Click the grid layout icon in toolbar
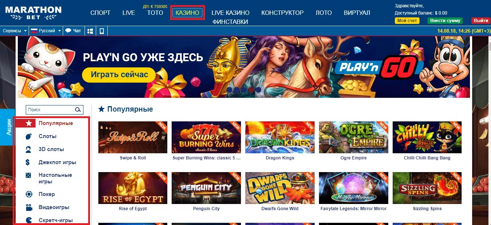 click(x=91, y=31)
